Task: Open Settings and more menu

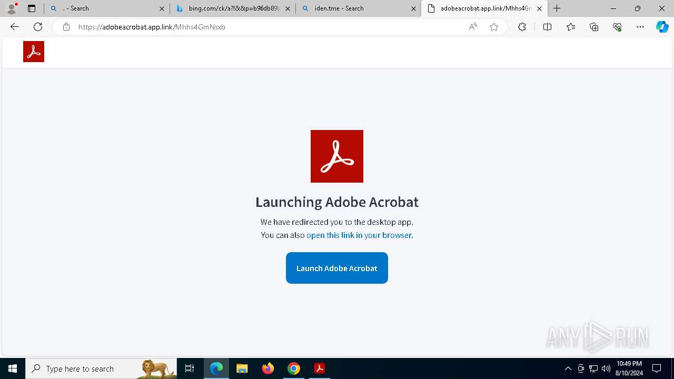Action: [x=640, y=27]
